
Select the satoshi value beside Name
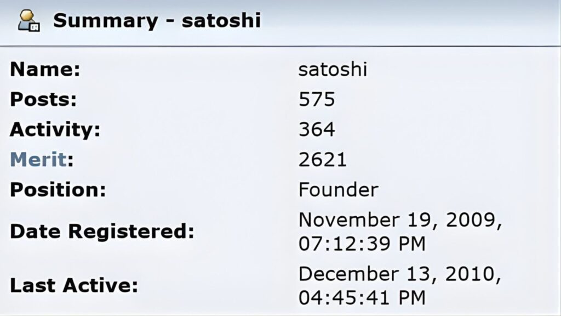coord(333,70)
